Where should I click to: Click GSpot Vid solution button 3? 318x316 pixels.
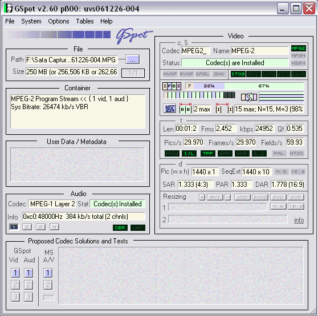15,297
